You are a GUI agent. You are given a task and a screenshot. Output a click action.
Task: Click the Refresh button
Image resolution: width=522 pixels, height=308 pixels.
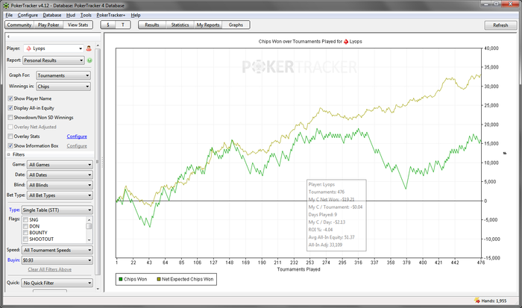click(x=500, y=25)
